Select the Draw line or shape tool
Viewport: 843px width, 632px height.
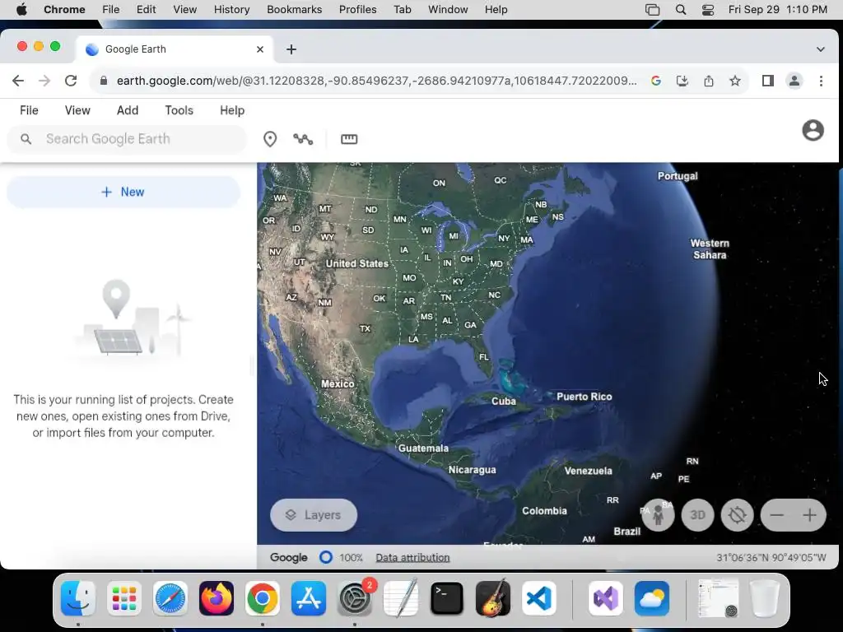303,139
